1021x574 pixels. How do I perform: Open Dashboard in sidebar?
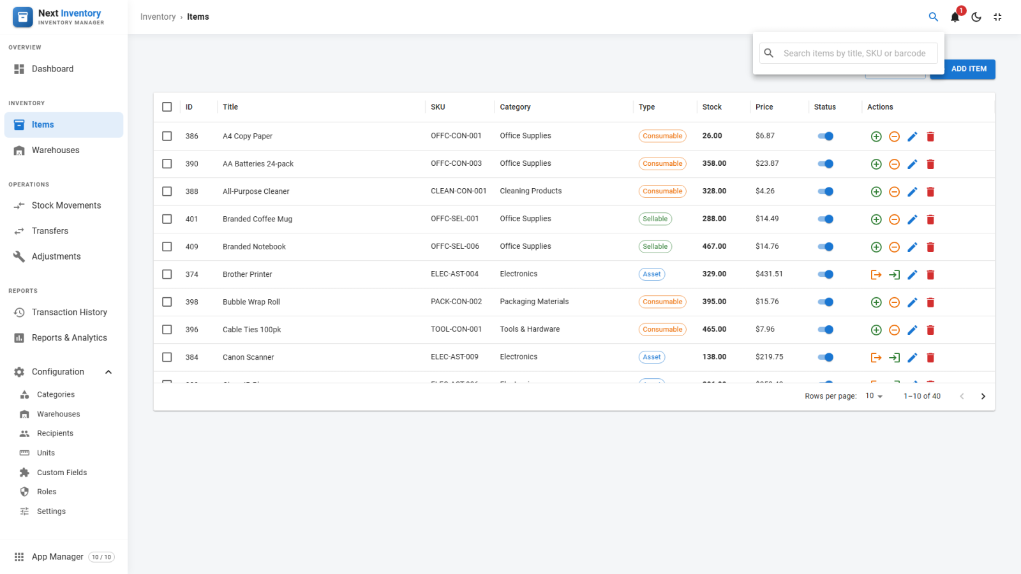tap(64, 69)
